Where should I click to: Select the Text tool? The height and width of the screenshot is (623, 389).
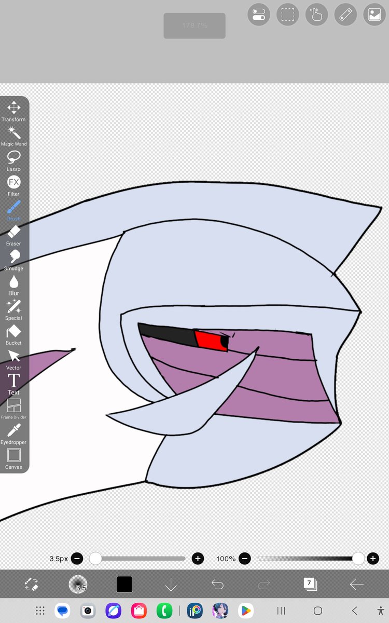pyautogui.click(x=13, y=384)
